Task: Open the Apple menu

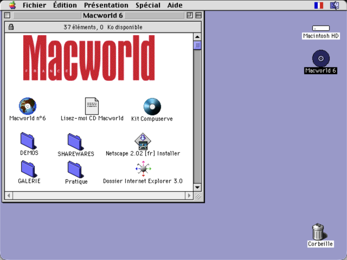Action: click(x=12, y=5)
